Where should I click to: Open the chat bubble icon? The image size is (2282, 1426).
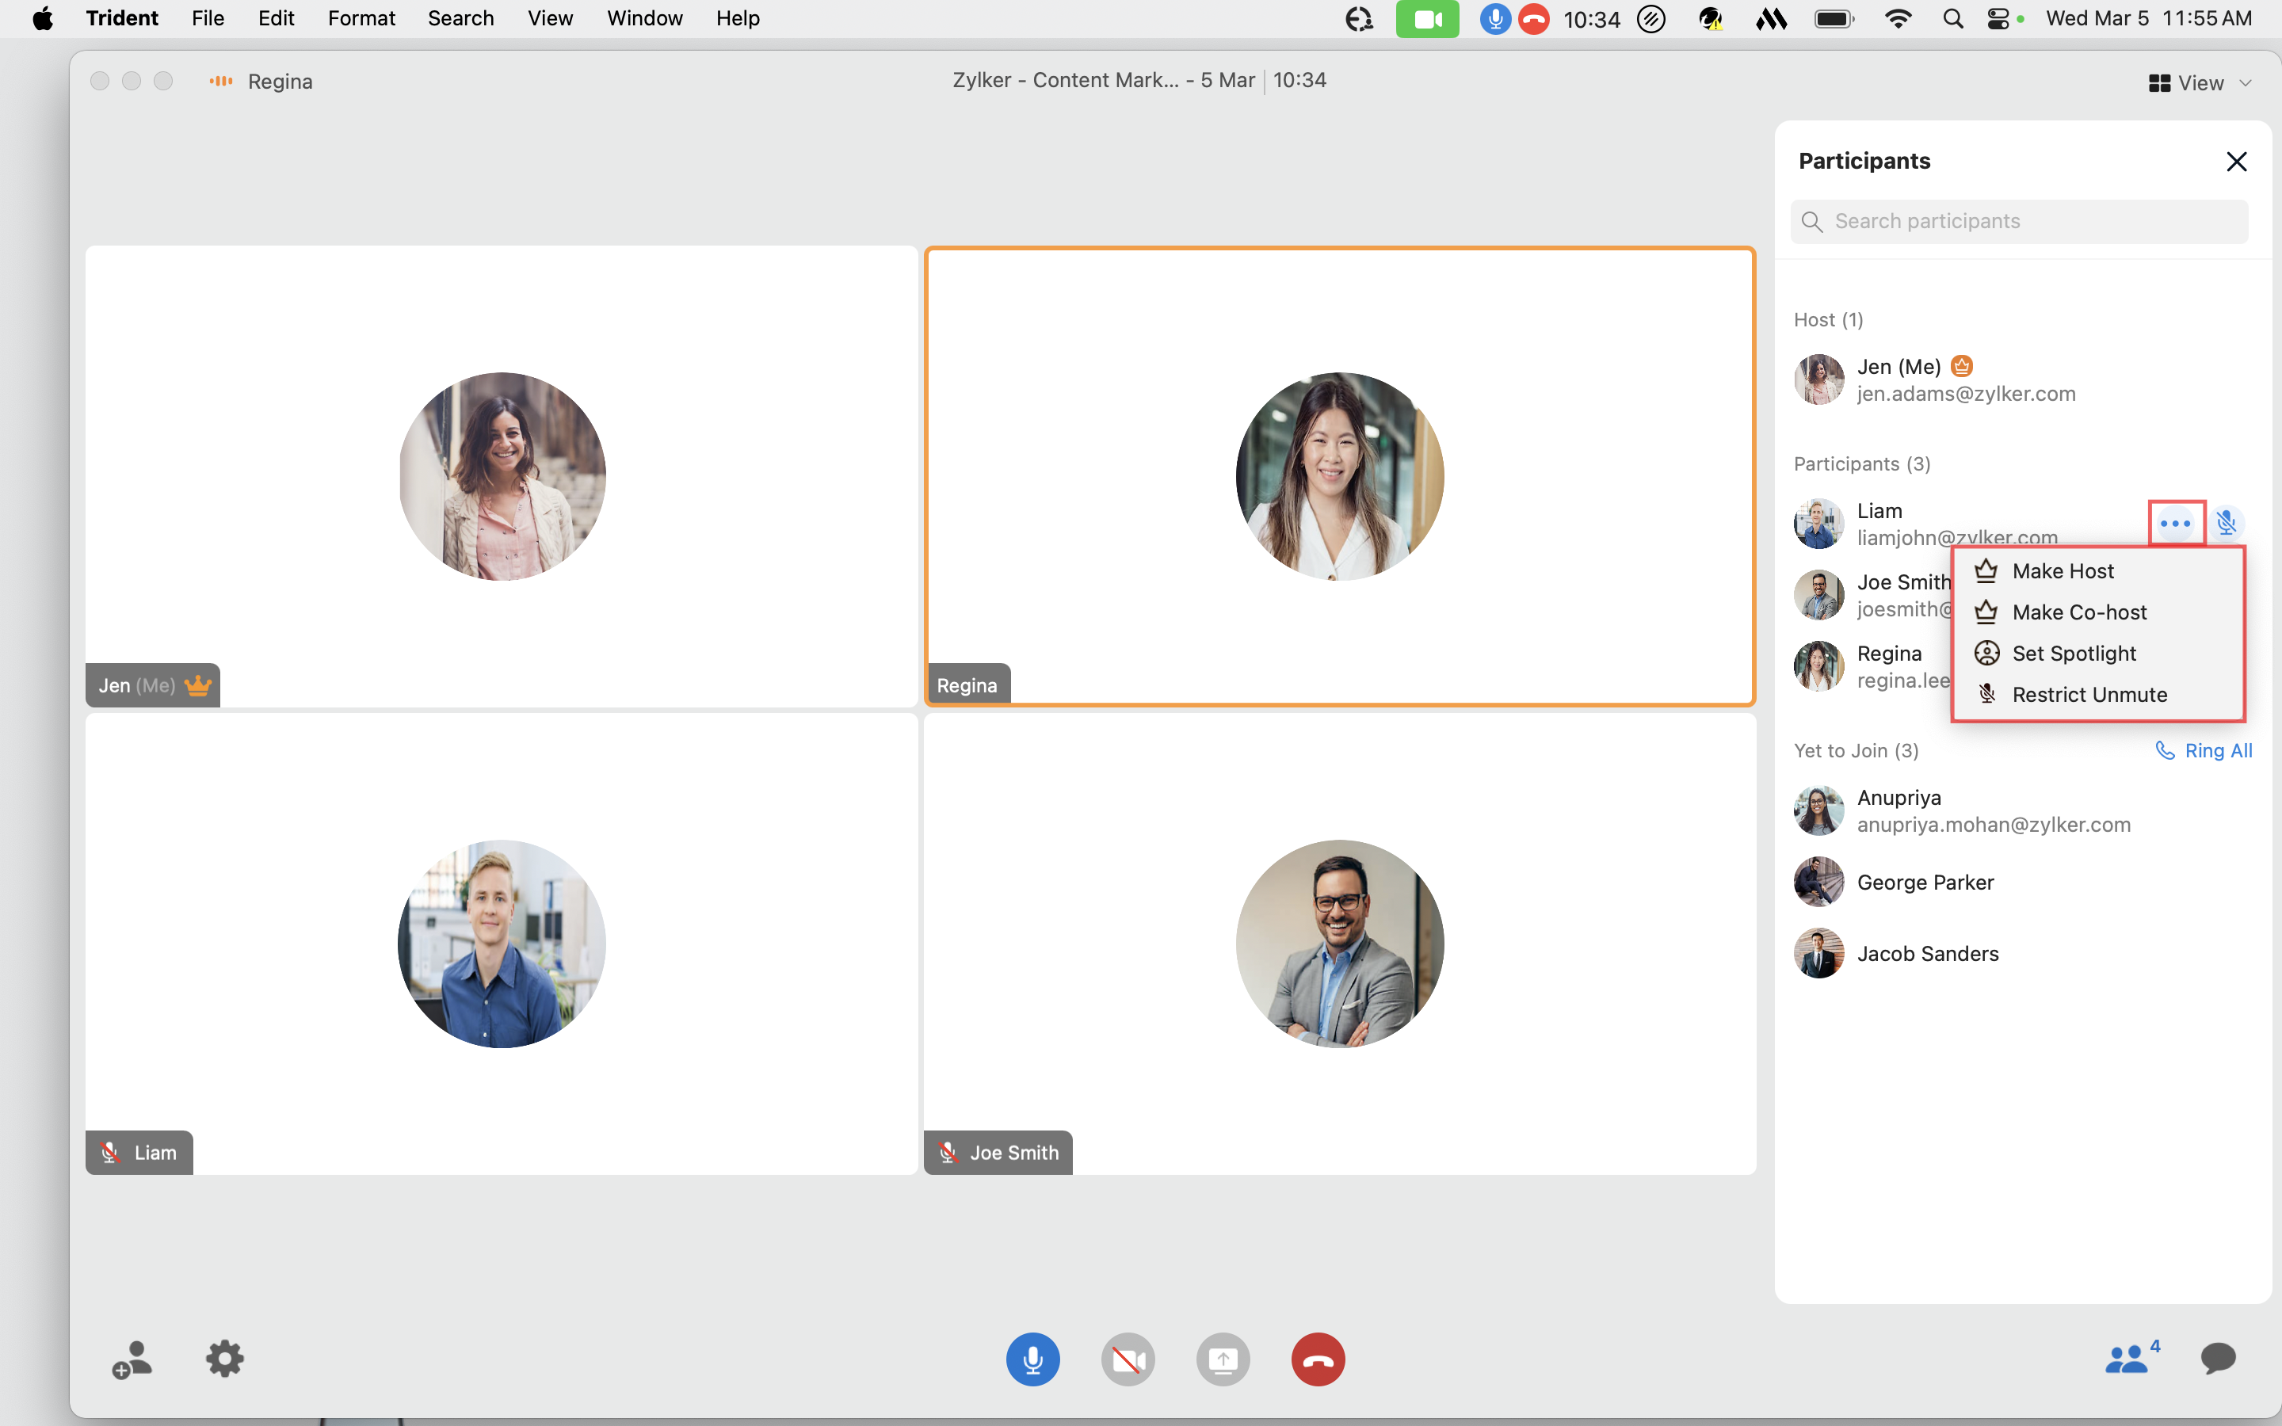2218,1358
